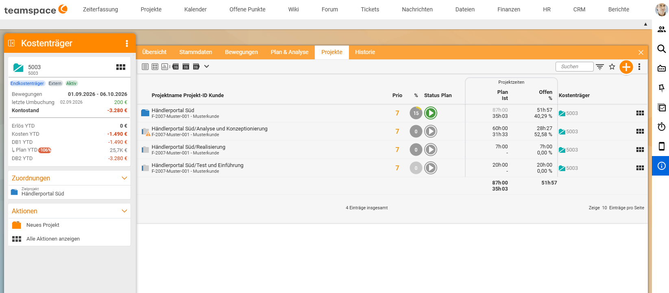Open grid menu for cost center 5003 card

121,67
